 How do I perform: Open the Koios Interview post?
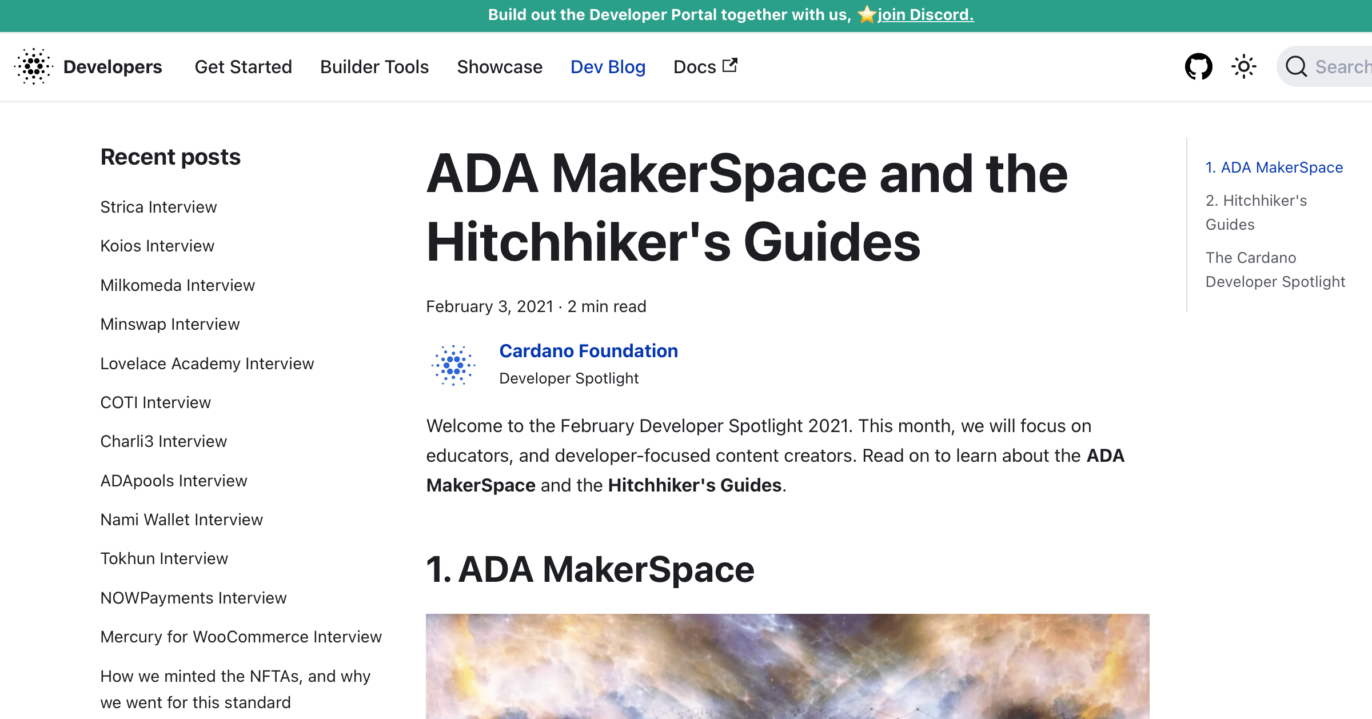pos(157,246)
